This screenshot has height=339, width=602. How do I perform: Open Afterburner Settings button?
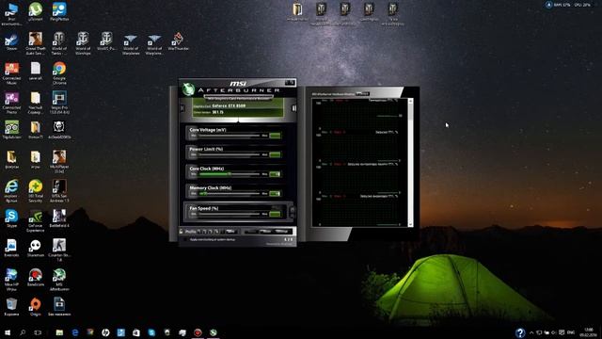281,232
